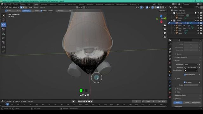Jump to timeline start button
This screenshot has width=203, height=114.
tap(79, 101)
